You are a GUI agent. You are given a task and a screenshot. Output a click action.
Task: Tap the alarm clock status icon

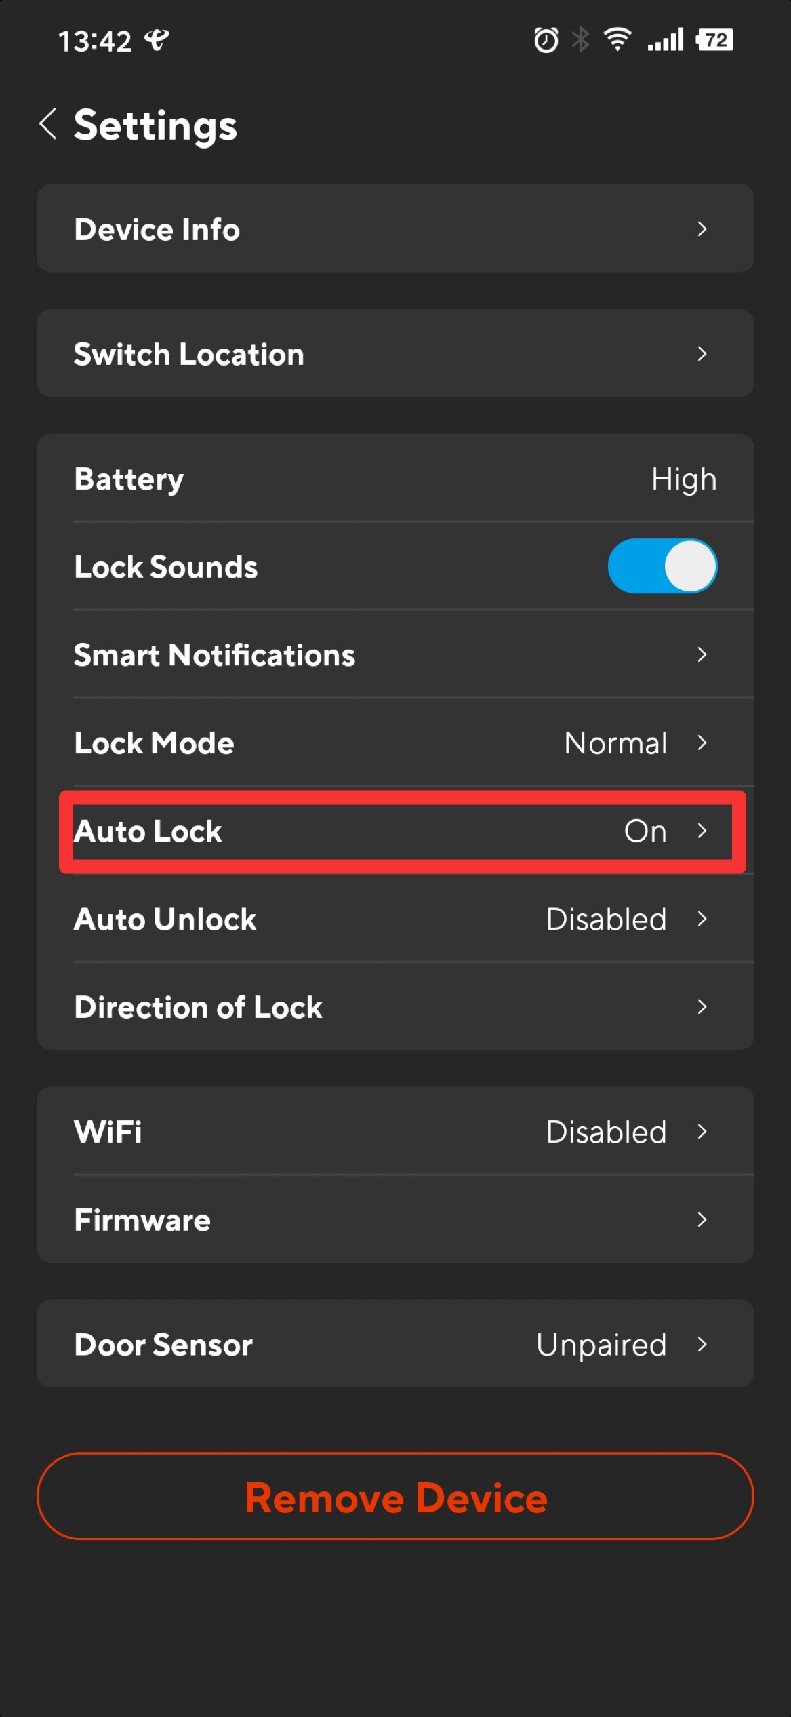[546, 40]
